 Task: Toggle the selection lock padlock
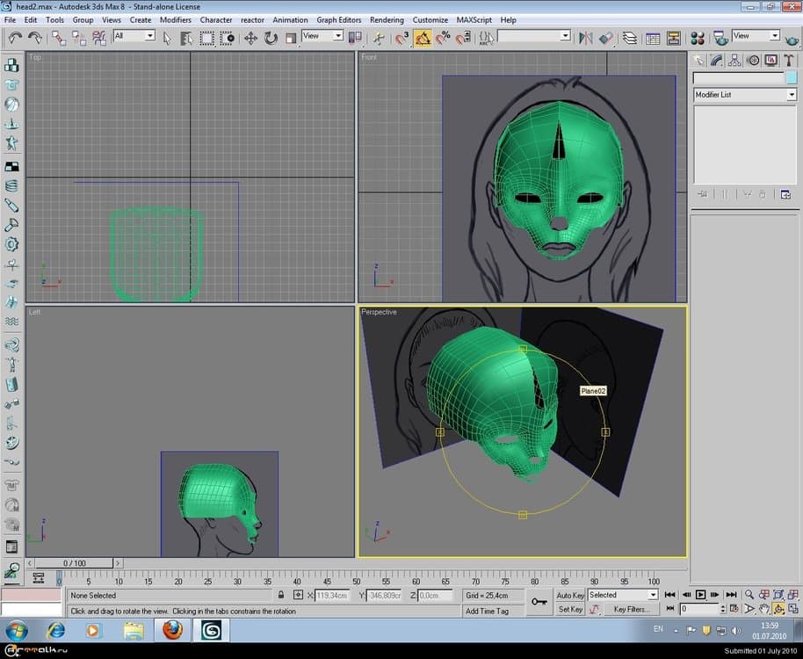click(281, 595)
